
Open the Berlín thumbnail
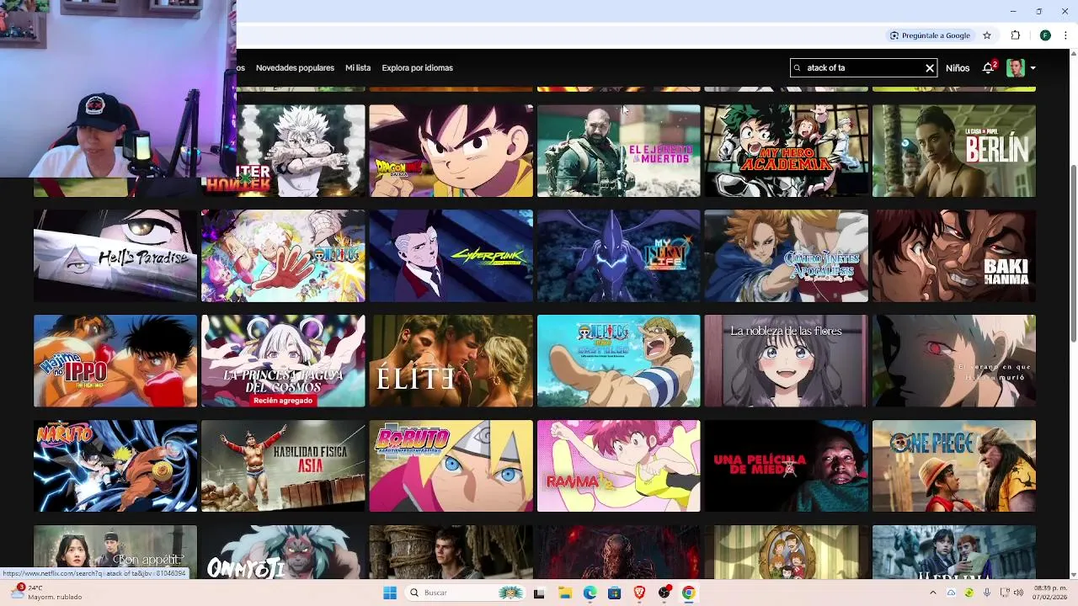point(953,151)
